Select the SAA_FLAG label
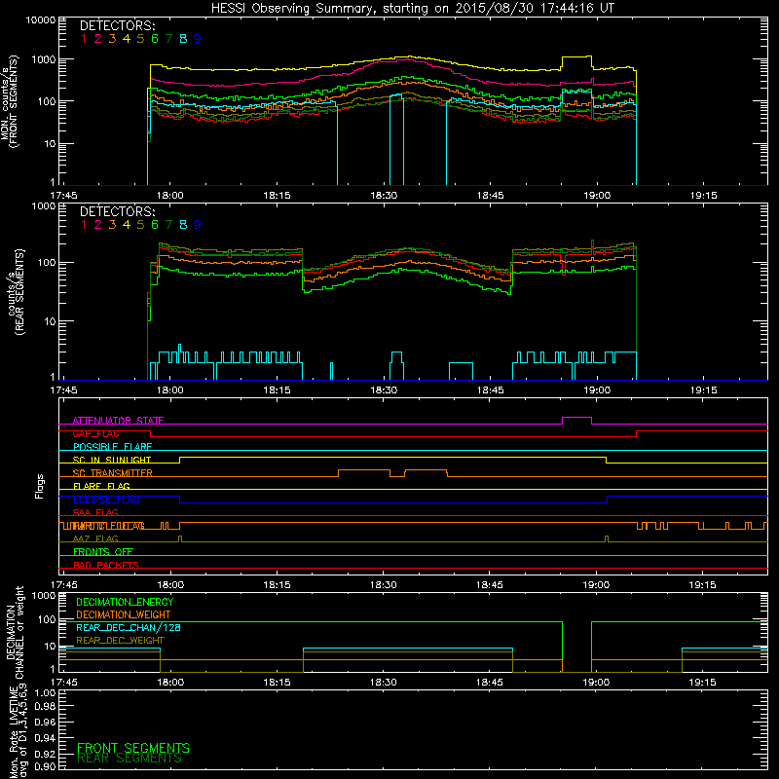 click(95, 512)
